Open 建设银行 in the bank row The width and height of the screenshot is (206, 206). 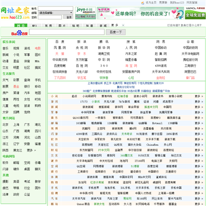pos(136,172)
